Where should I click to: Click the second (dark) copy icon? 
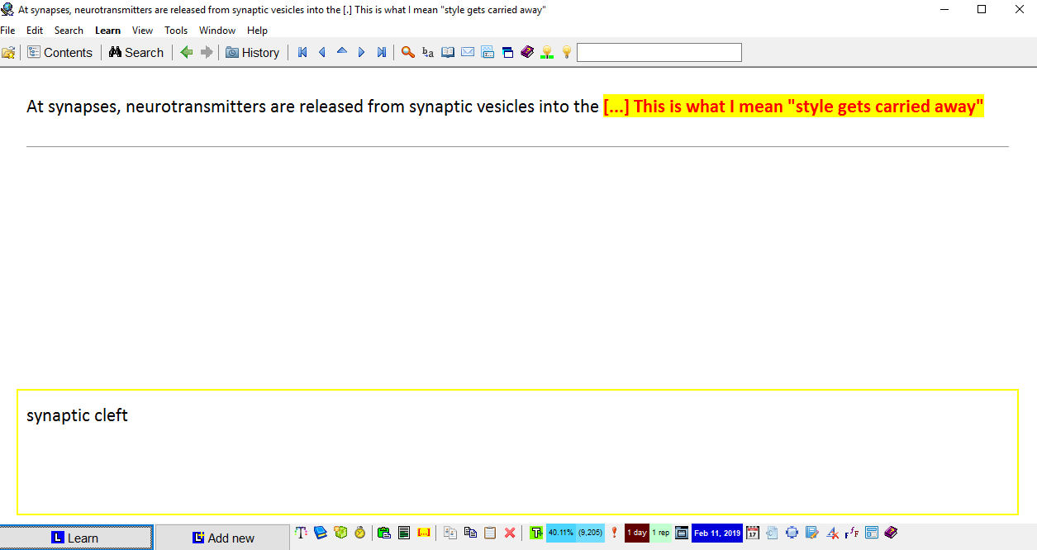470,533
